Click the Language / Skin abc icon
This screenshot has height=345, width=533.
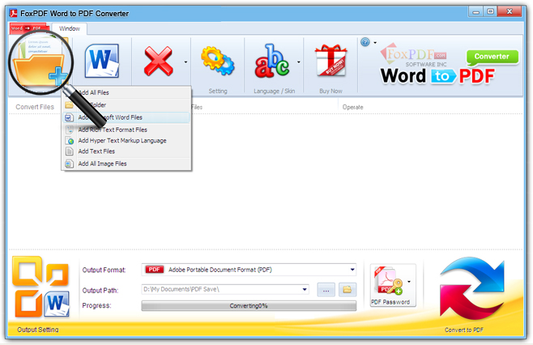272,61
